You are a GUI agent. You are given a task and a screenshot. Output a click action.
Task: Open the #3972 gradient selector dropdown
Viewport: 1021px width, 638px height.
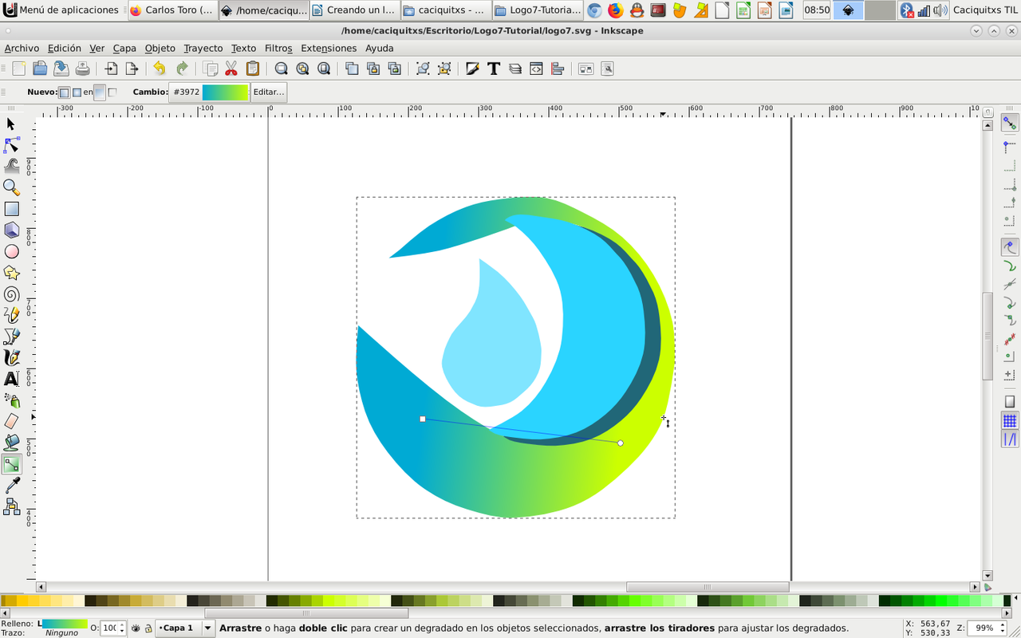209,92
